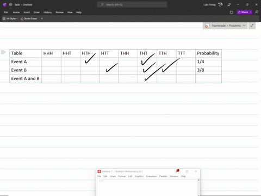Image resolution: width=261 pixels, height=196 pixels.
Task: Click the '1/4' probability cell
Action: tap(208, 62)
